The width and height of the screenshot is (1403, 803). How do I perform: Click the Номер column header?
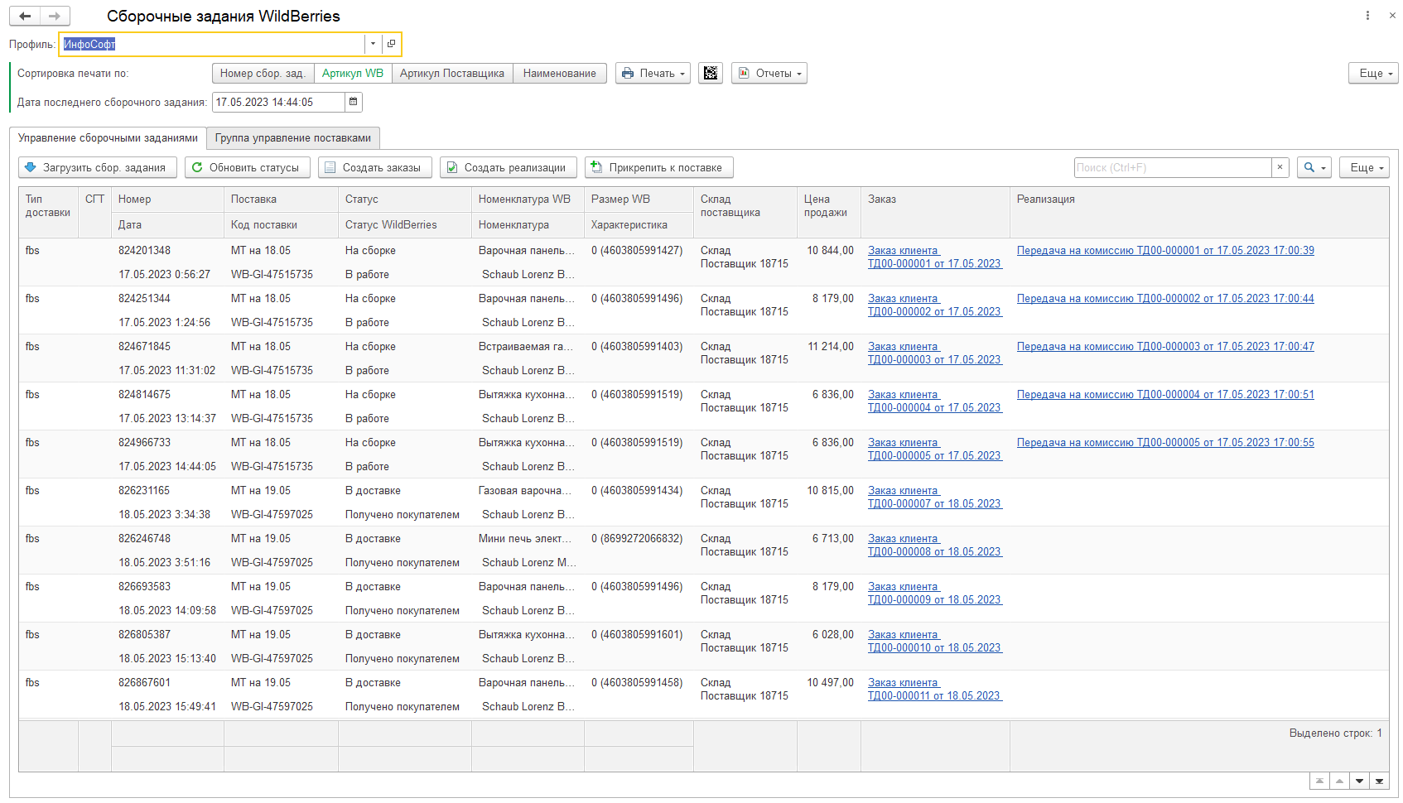[167, 200]
